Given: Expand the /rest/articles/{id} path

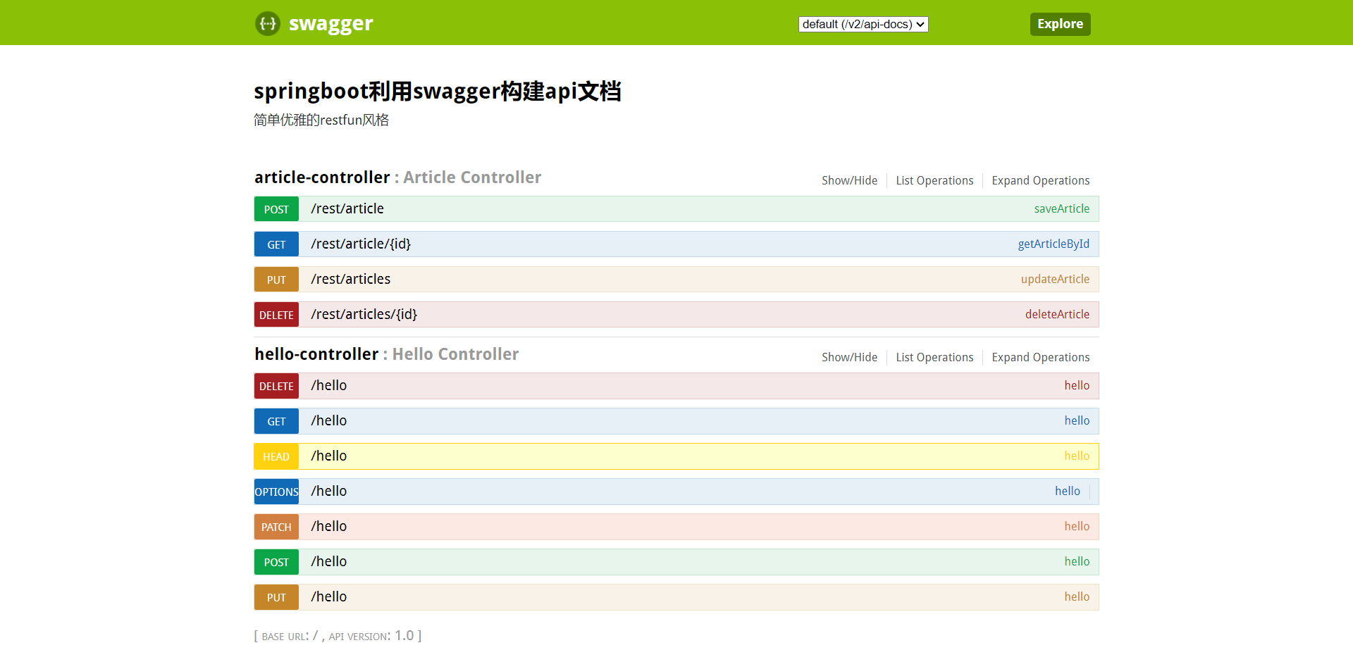Looking at the screenshot, I should (364, 314).
